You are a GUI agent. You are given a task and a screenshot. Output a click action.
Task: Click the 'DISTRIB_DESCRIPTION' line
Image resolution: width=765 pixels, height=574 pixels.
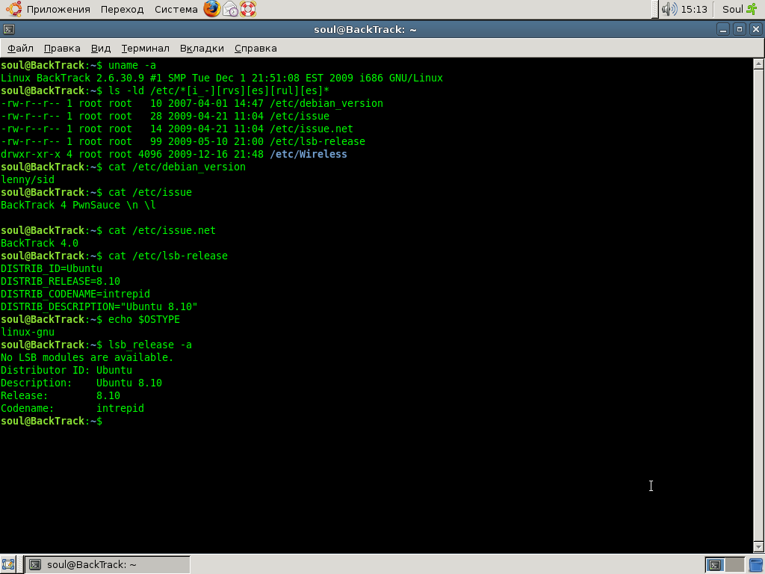99,306
